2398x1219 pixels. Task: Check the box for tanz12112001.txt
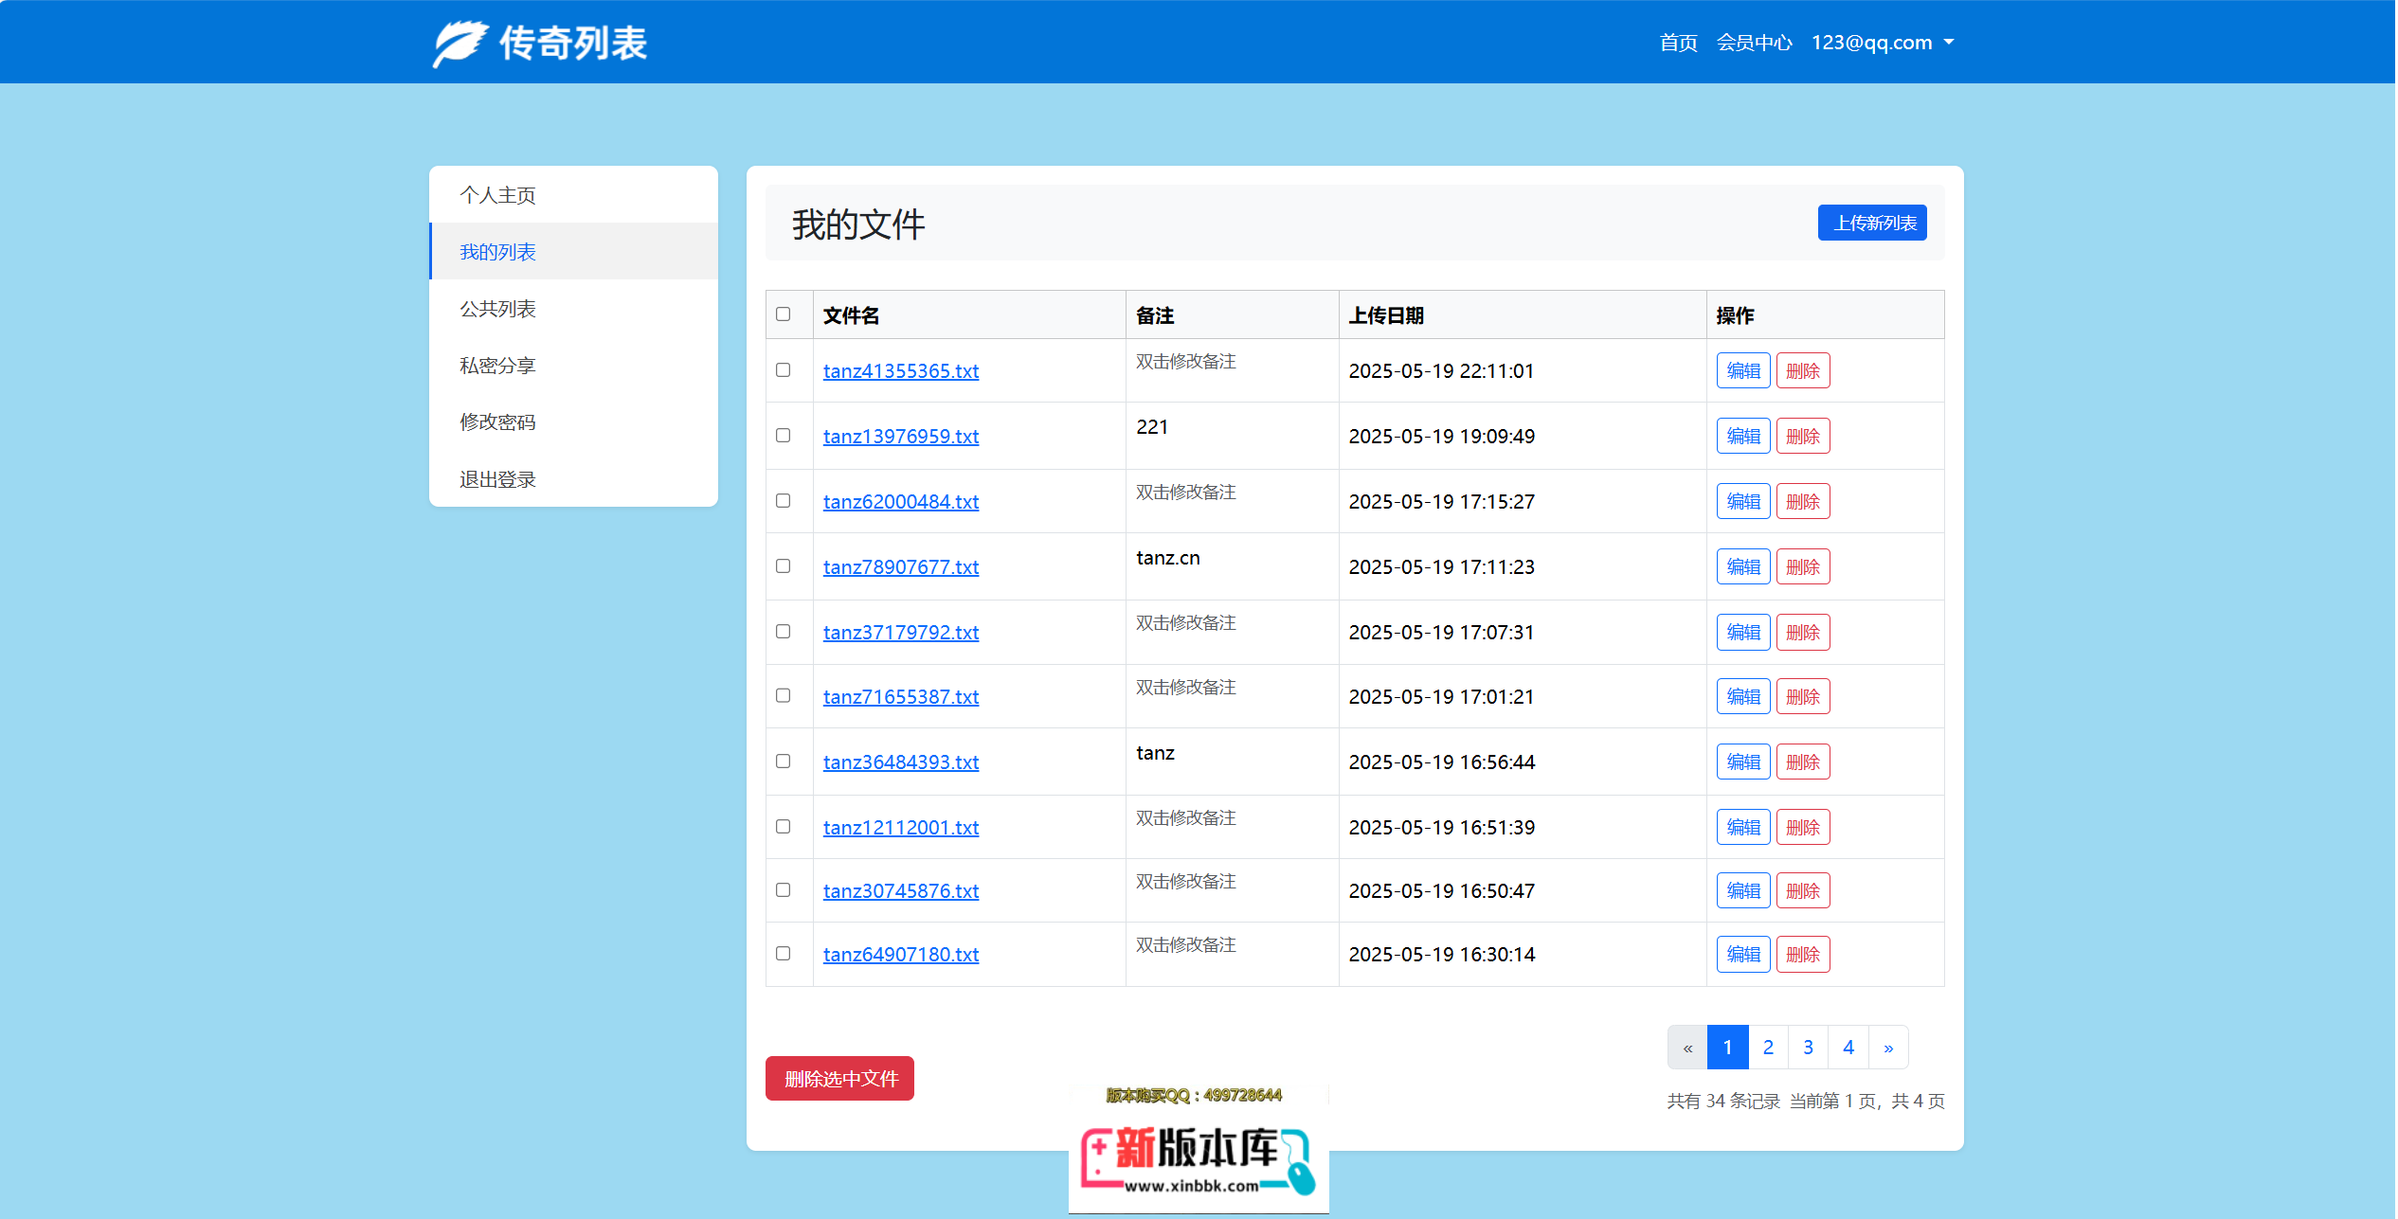[784, 827]
